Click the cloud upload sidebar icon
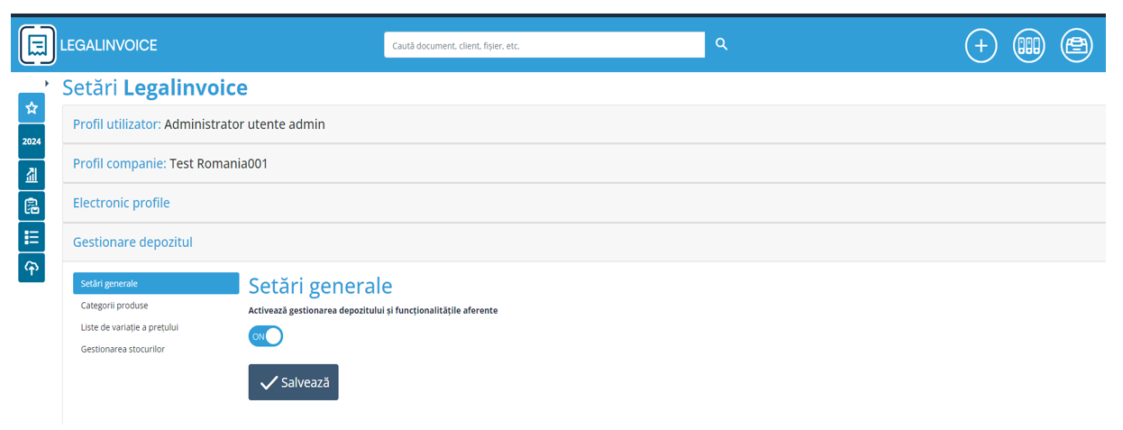 coord(32,268)
